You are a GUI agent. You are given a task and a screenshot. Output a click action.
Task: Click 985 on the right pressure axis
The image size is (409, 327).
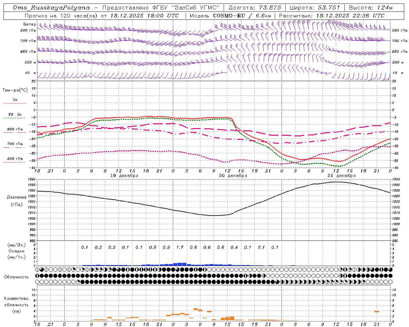(x=396, y=241)
